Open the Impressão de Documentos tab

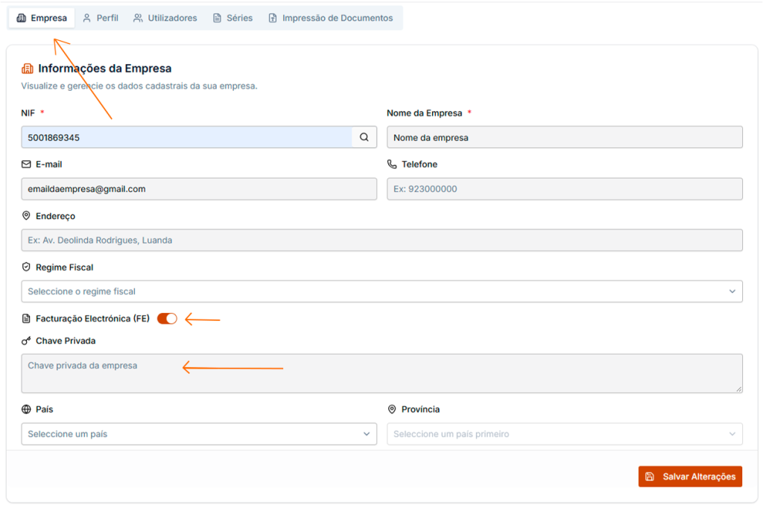[x=330, y=18]
